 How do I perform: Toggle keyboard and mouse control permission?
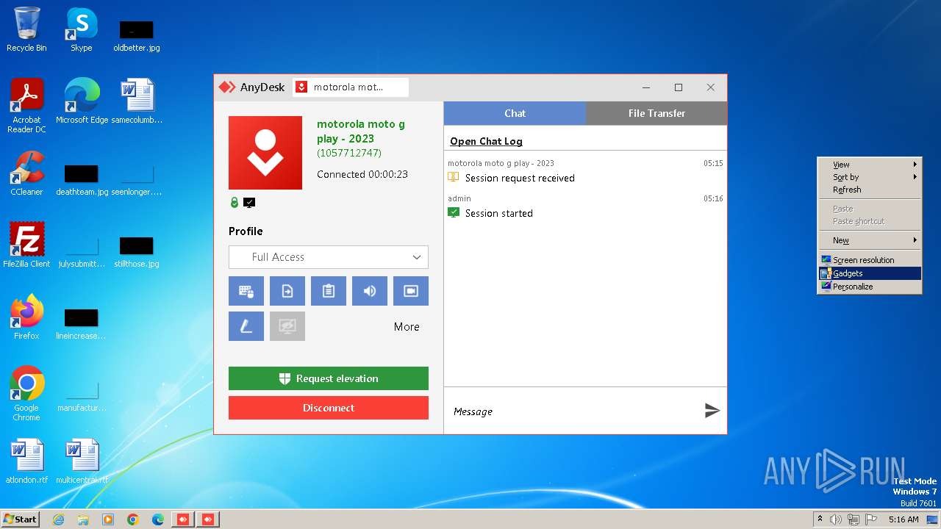246,291
